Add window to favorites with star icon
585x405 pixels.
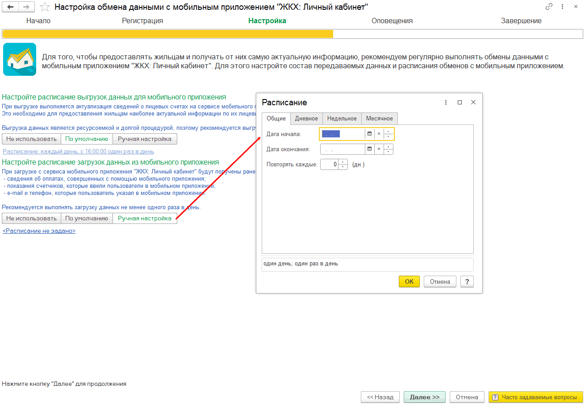click(45, 7)
